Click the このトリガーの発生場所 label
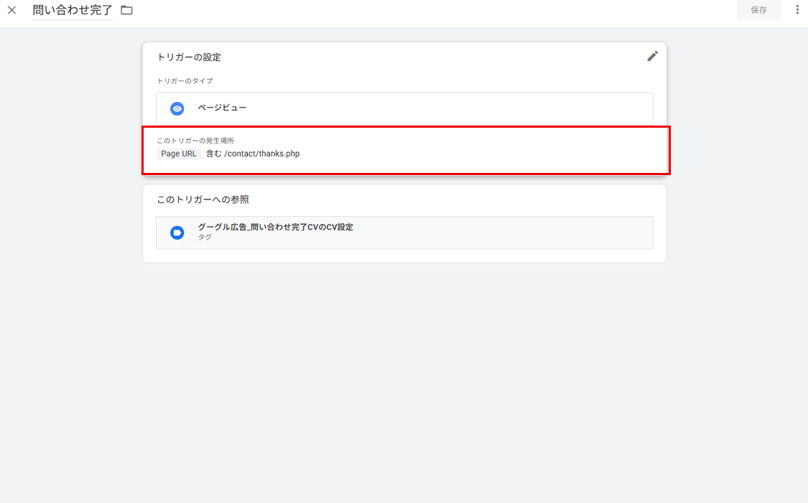The height and width of the screenshot is (503, 808). point(195,141)
